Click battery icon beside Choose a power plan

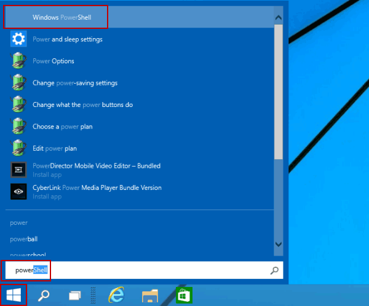point(18,126)
